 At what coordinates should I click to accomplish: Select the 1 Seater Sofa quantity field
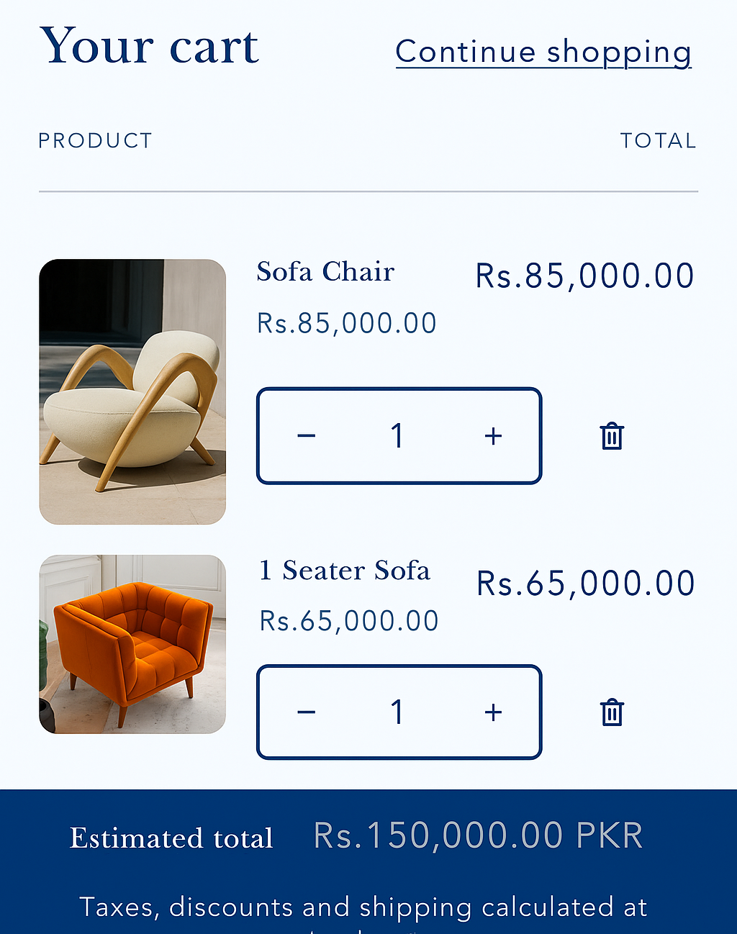397,712
